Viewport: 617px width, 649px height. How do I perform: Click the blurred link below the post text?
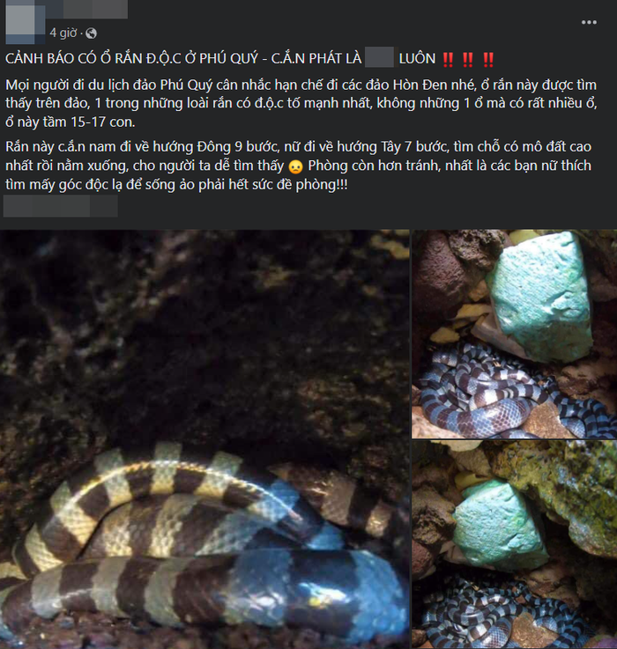point(61,206)
